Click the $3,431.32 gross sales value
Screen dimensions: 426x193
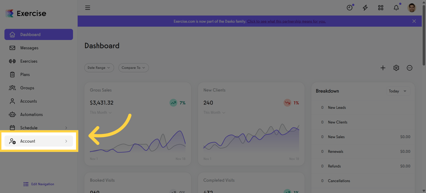pos(102,103)
